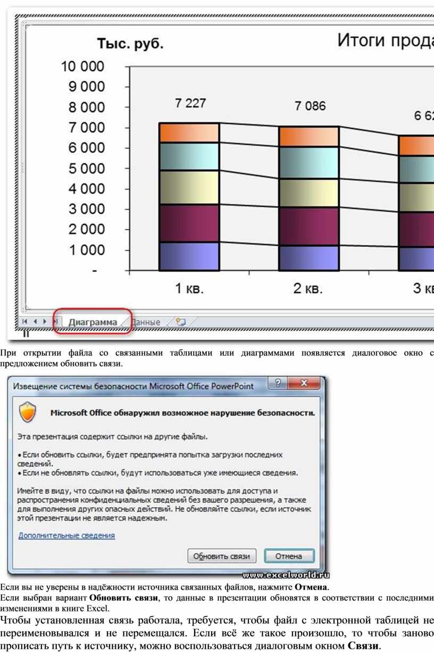Click the bold warning text about нарушение безопасности
Viewport: 434px width, 653px height.
click(182, 413)
